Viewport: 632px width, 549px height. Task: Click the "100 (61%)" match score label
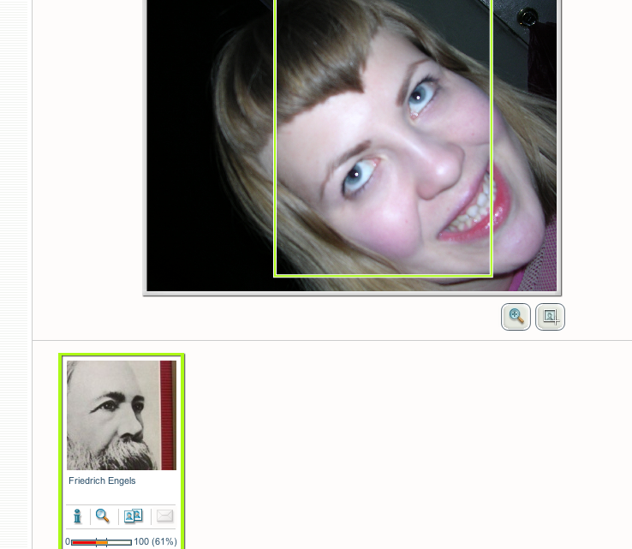pos(155,542)
